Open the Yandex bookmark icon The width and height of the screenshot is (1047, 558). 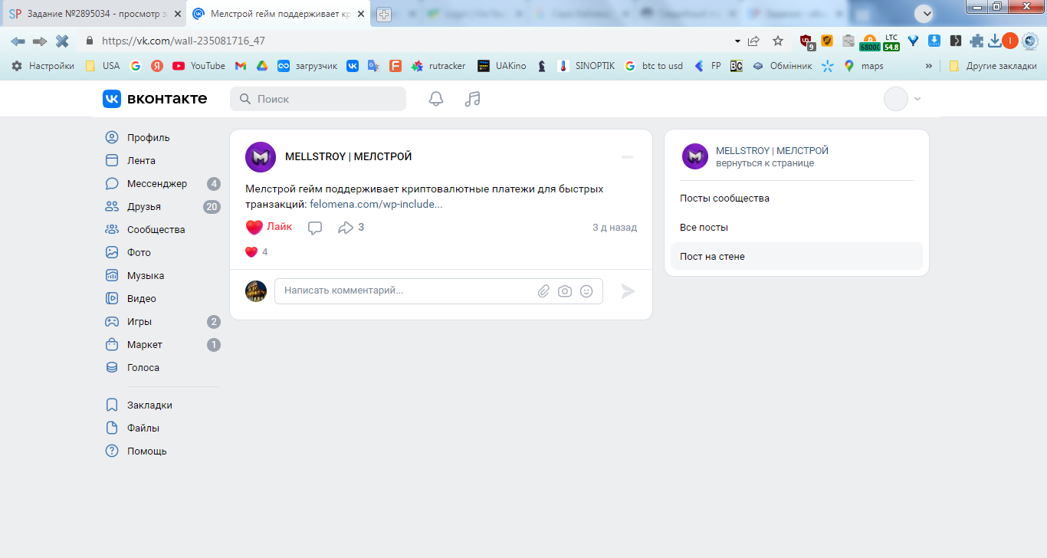[157, 66]
